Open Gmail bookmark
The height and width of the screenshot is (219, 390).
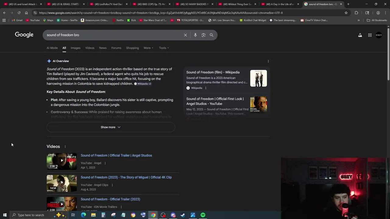17,20
